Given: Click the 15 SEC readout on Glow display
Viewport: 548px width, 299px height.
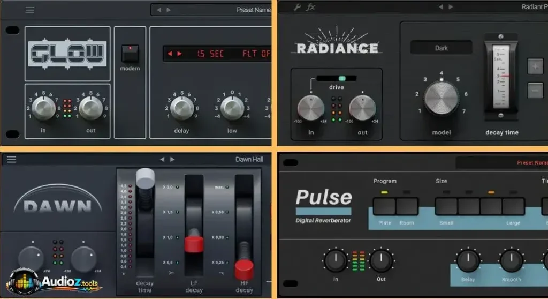Looking at the screenshot, I should tap(210, 54).
